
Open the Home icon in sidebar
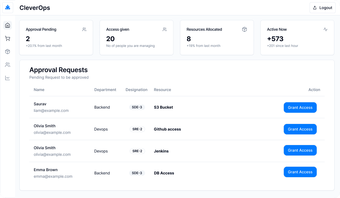8,26
